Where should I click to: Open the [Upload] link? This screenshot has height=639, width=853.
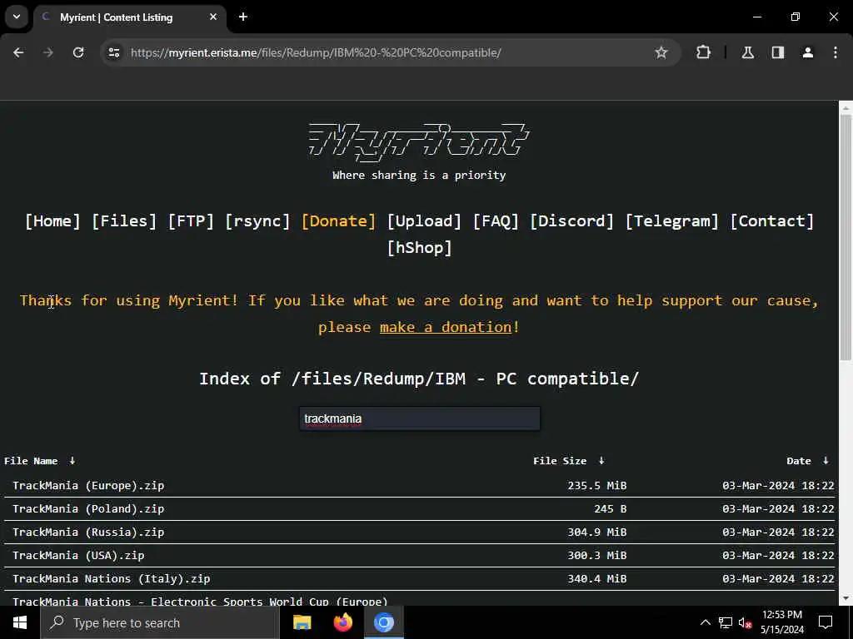click(x=424, y=221)
